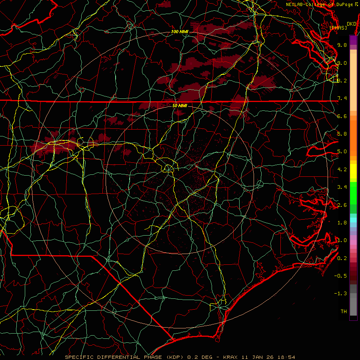Click the SPECIFIC DIFFERENTIAL PHASE (KDP) caption

[125, 357]
